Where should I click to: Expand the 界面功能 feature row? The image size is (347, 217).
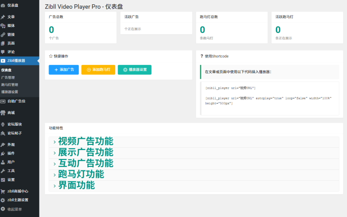(194, 186)
